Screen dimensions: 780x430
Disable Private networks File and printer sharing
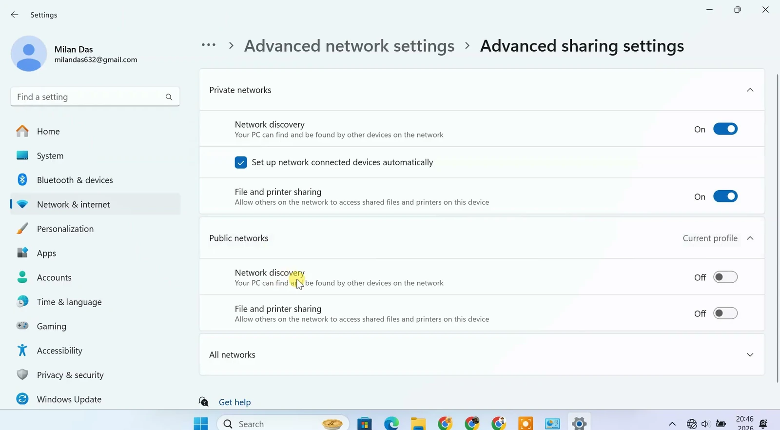tap(725, 196)
